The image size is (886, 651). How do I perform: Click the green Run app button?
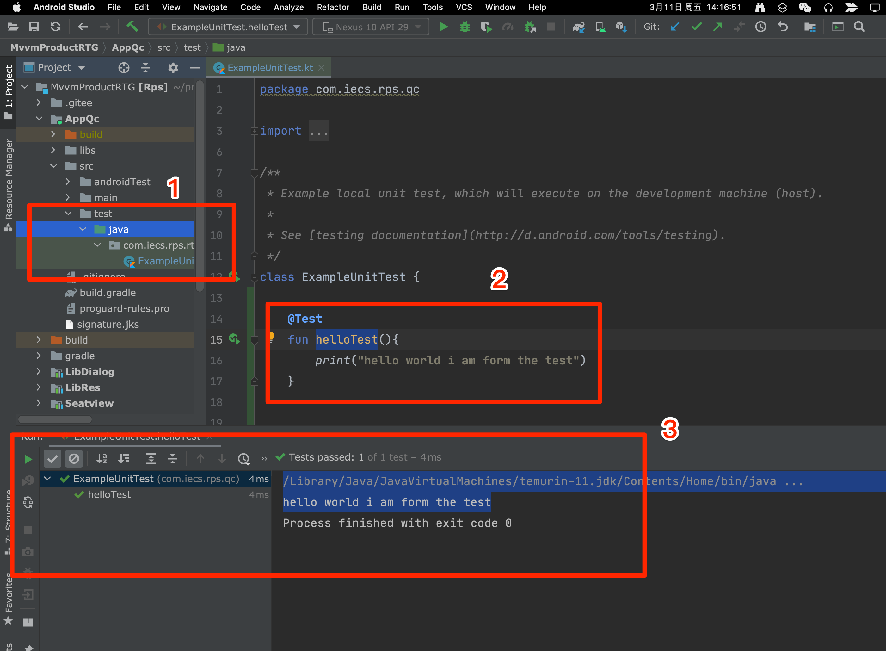443,27
